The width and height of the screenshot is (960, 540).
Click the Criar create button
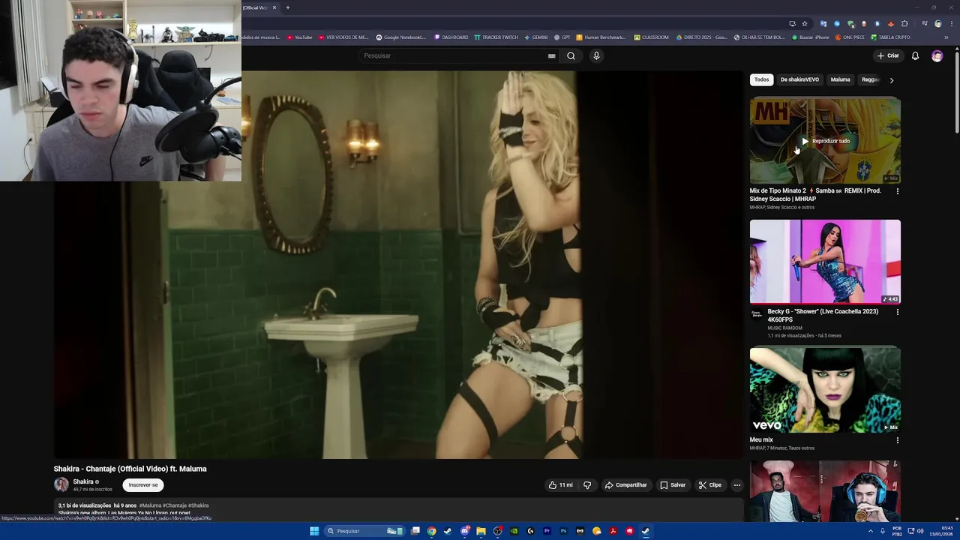888,55
